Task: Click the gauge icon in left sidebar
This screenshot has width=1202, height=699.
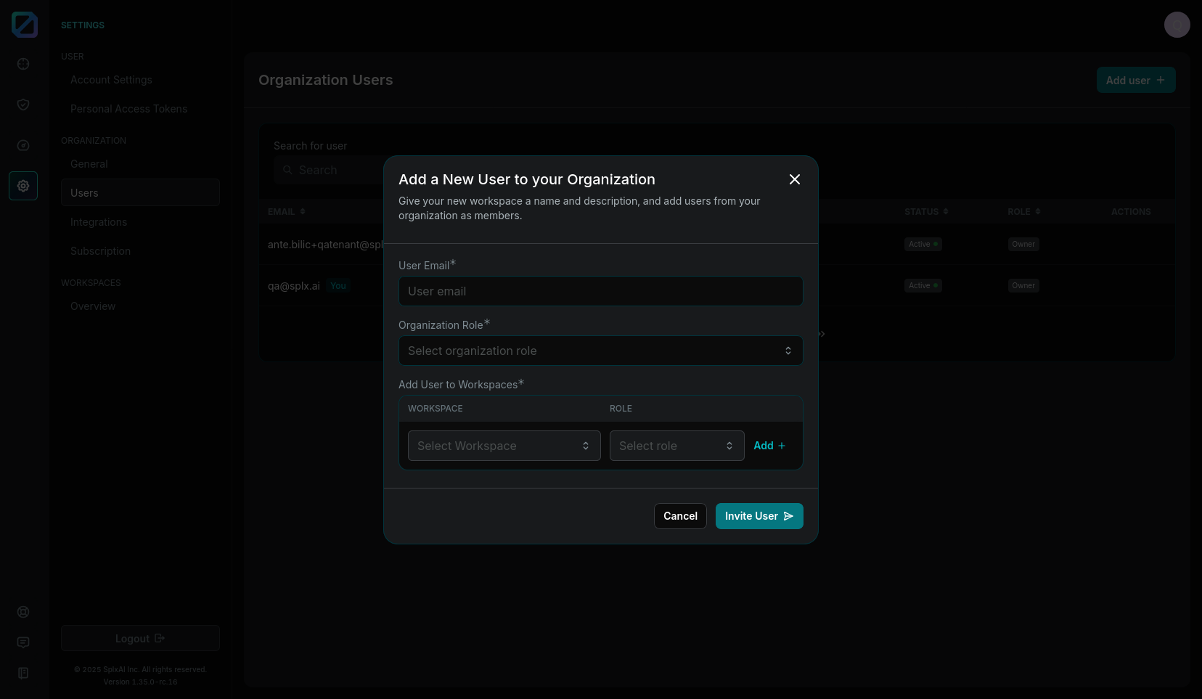Action: [x=23, y=145]
